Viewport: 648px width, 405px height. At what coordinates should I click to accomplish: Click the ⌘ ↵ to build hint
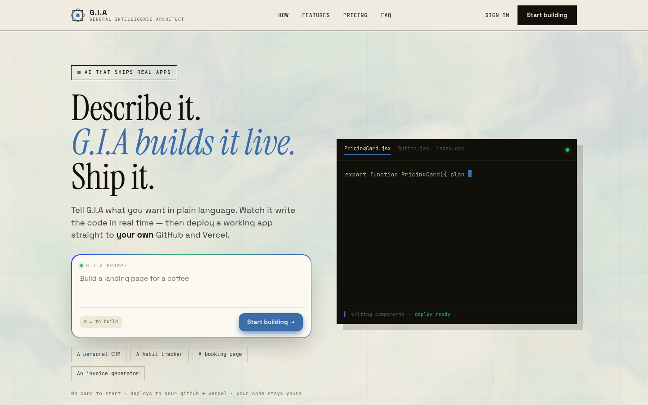pyautogui.click(x=101, y=322)
